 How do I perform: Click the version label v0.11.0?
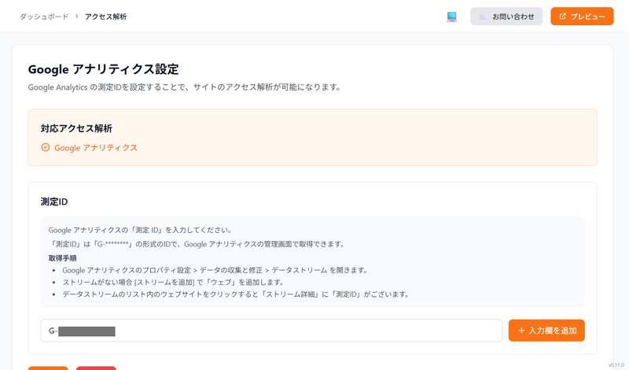[x=616, y=365]
